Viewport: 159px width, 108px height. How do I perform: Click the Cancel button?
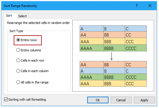click(x=121, y=100)
